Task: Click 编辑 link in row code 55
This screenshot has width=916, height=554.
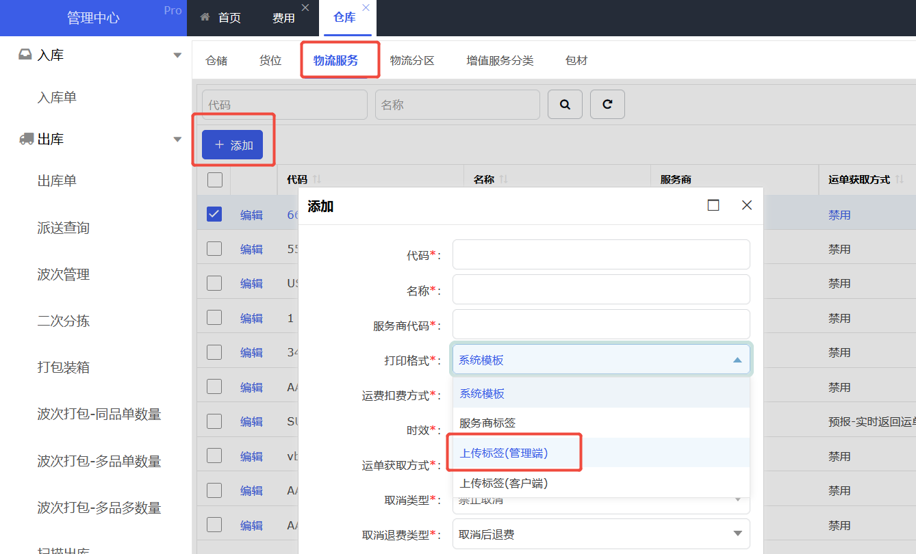Action: (251, 249)
